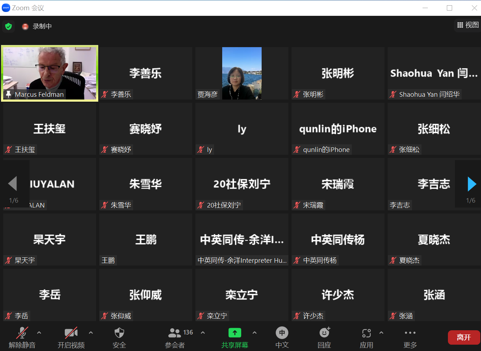Open the Apps (应用) icon

click(366, 333)
